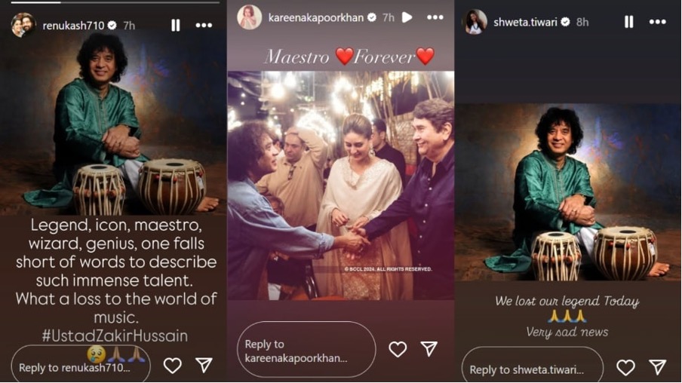Click the Reply to shweta.tiwari field
682x383 pixels.
(533, 366)
